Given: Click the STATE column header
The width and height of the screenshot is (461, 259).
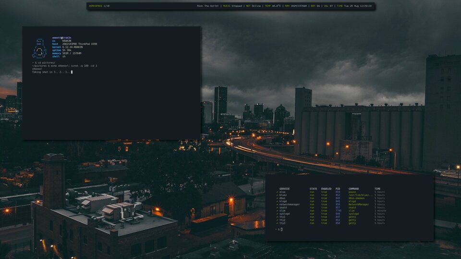Looking at the screenshot, I should 313,189.
